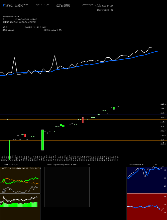Click the 'BUY Growing @ 1%' signal text
Image resolution: width=167 pixels, height=220 pixels.
coord(52,30)
